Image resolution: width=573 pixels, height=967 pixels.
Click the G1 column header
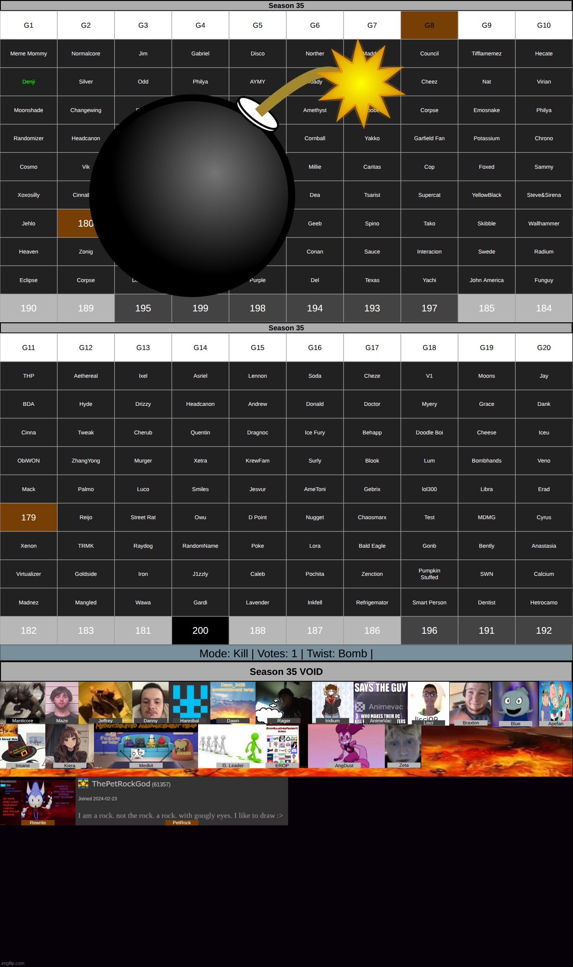(x=29, y=25)
